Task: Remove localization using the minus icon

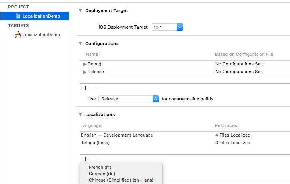Action: pos(97,159)
